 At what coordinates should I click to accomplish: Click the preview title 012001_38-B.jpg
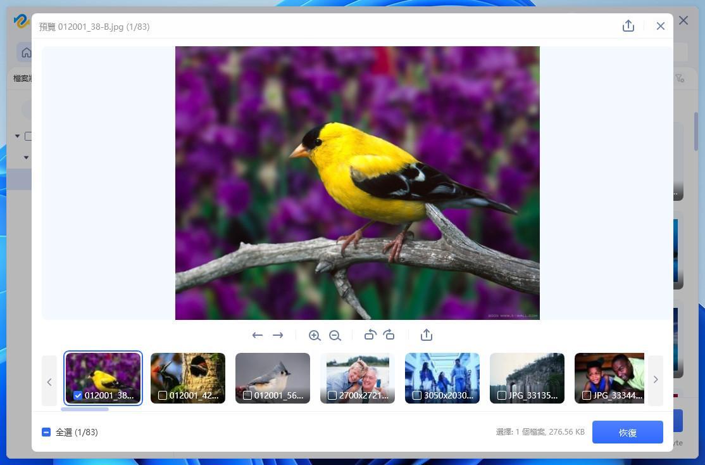point(91,27)
